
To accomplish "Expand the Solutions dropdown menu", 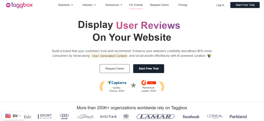I will [65, 5].
